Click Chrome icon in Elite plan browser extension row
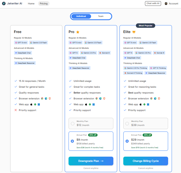The image size is (181, 173). point(151,98)
